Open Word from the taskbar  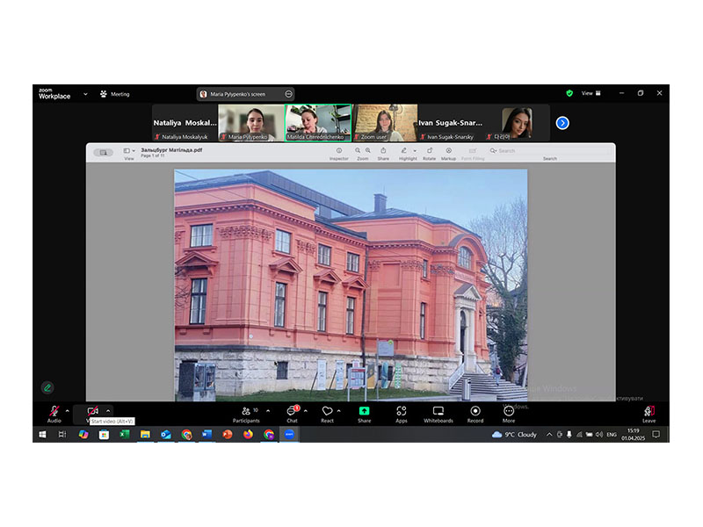(207, 434)
